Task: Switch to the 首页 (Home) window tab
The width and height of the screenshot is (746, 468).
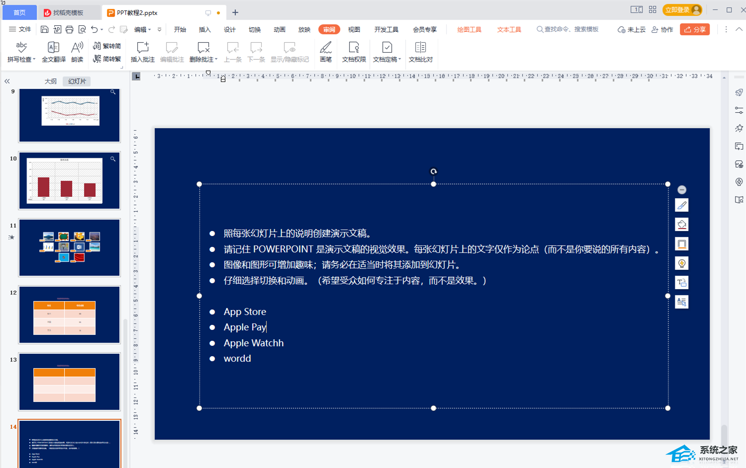Action: [x=19, y=12]
